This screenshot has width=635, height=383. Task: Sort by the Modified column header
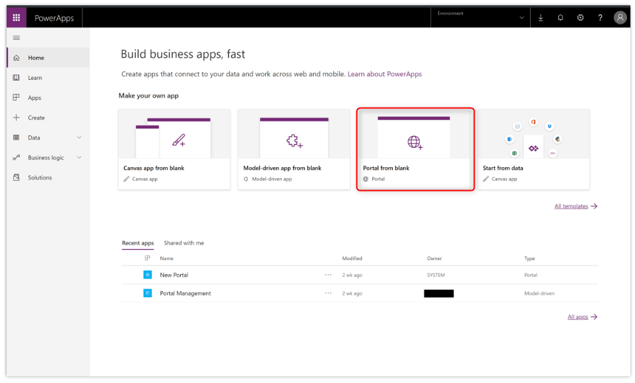(x=352, y=258)
